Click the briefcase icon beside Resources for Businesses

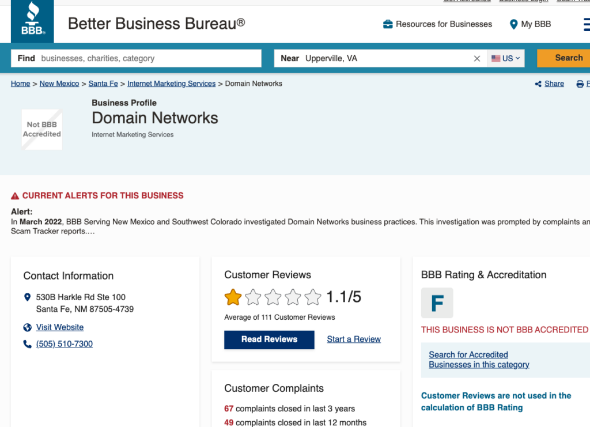(x=388, y=24)
